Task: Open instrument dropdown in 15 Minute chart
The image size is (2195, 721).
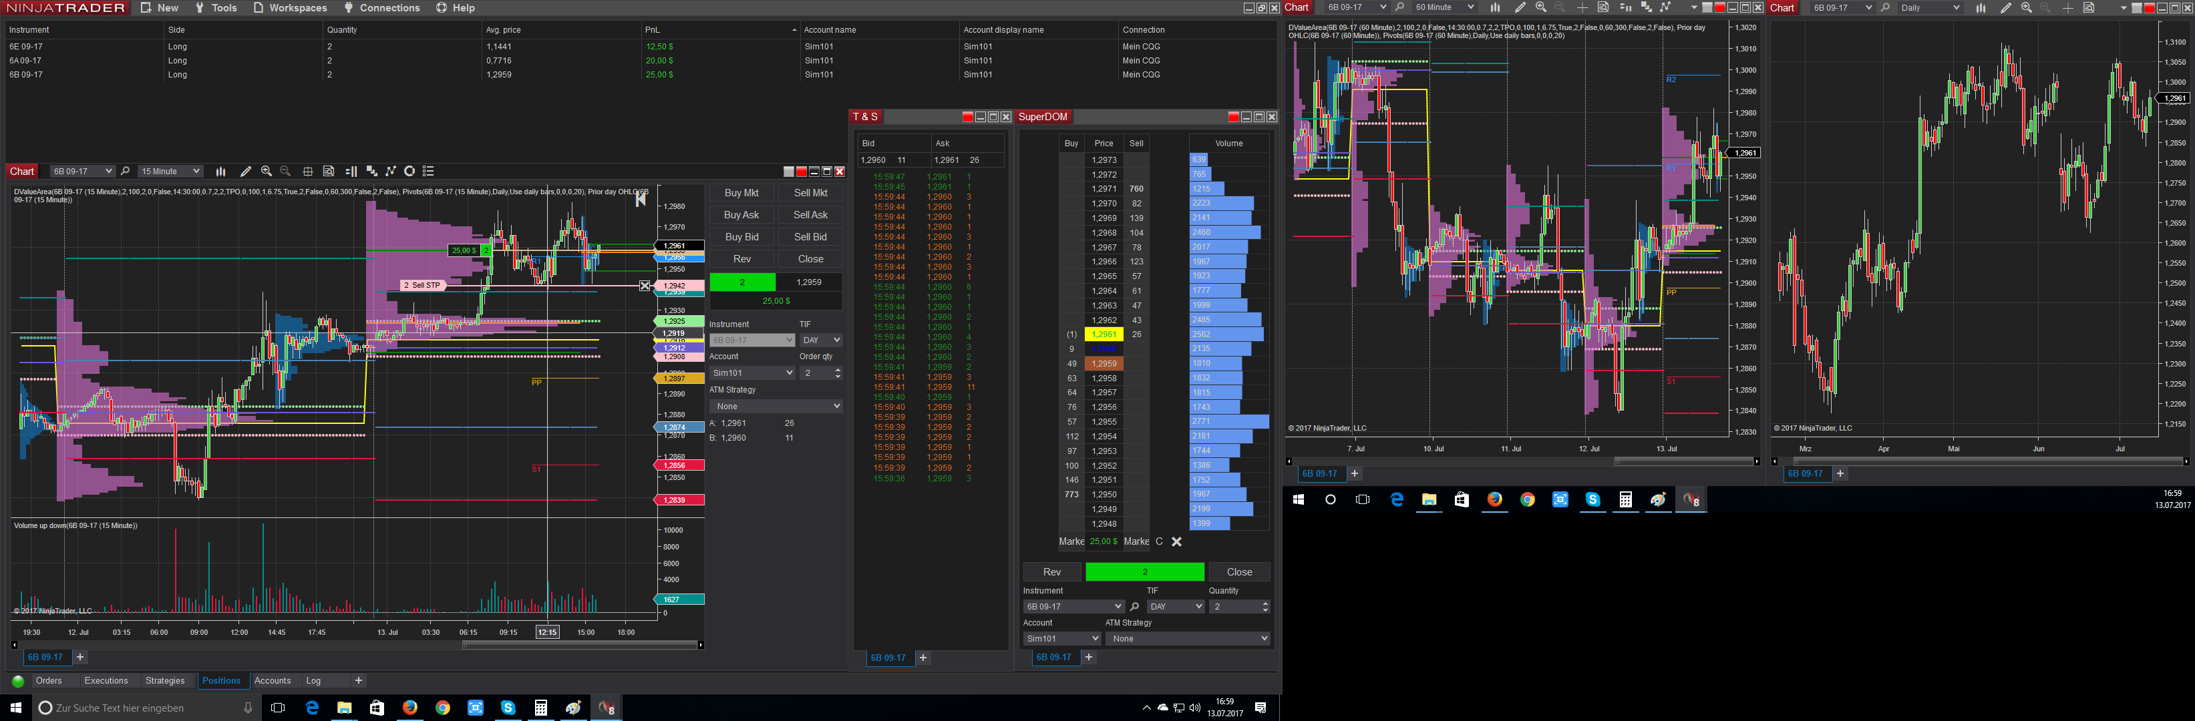Action: pyautogui.click(x=81, y=171)
